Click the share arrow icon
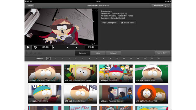This screenshot has height=110, width=196. 122,23
